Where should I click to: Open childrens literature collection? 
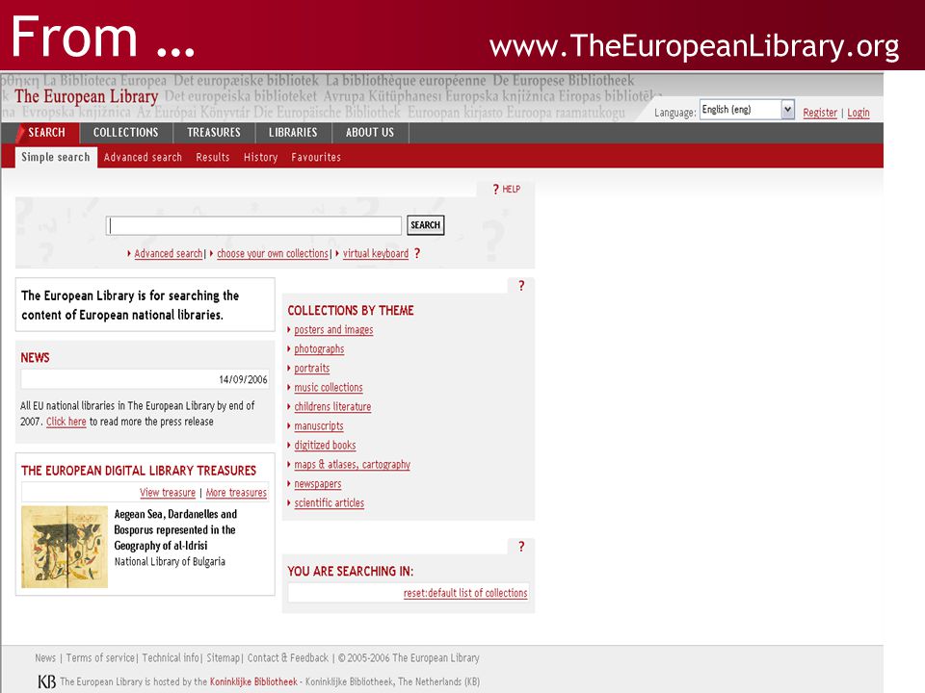coord(332,406)
